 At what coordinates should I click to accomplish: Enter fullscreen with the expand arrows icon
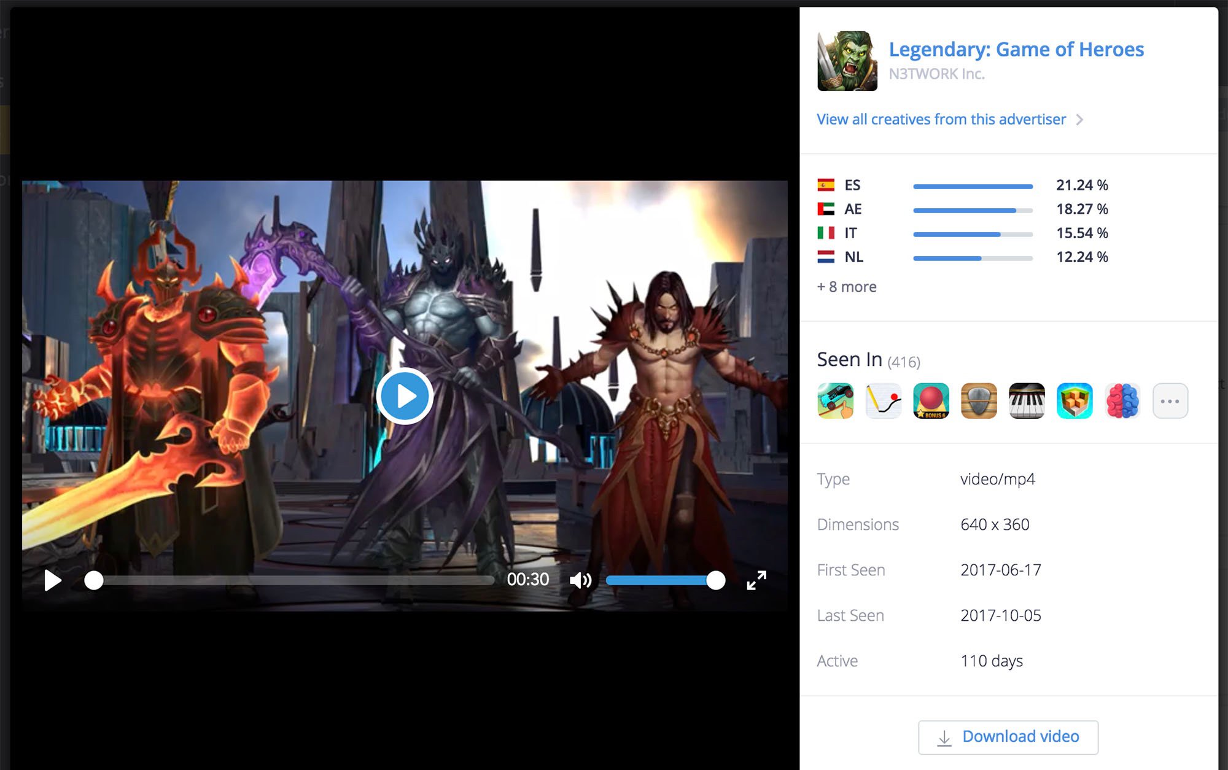pyautogui.click(x=756, y=580)
